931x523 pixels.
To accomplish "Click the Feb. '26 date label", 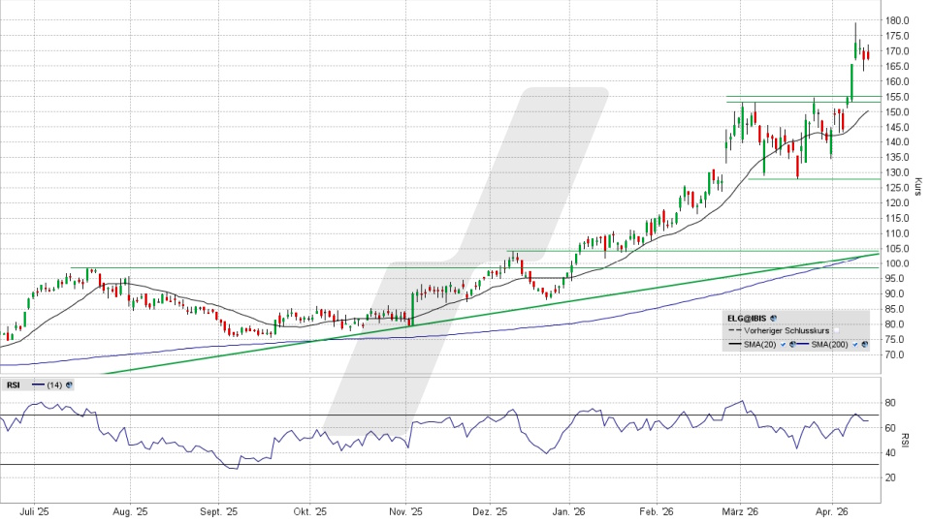I will pos(657,511).
